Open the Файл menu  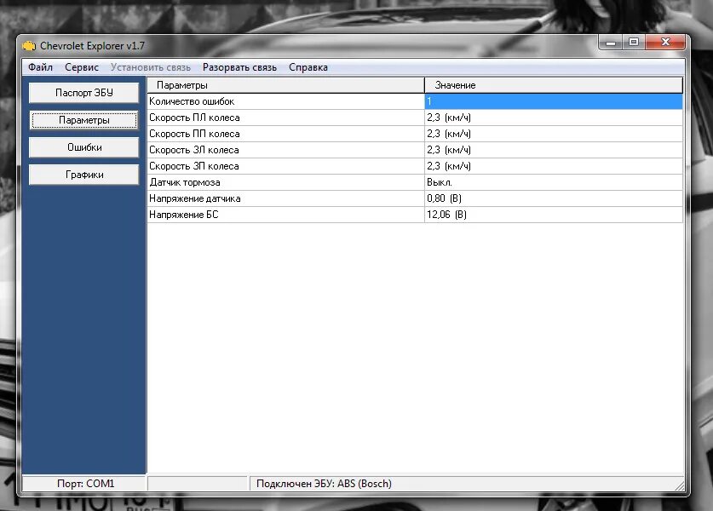41,67
